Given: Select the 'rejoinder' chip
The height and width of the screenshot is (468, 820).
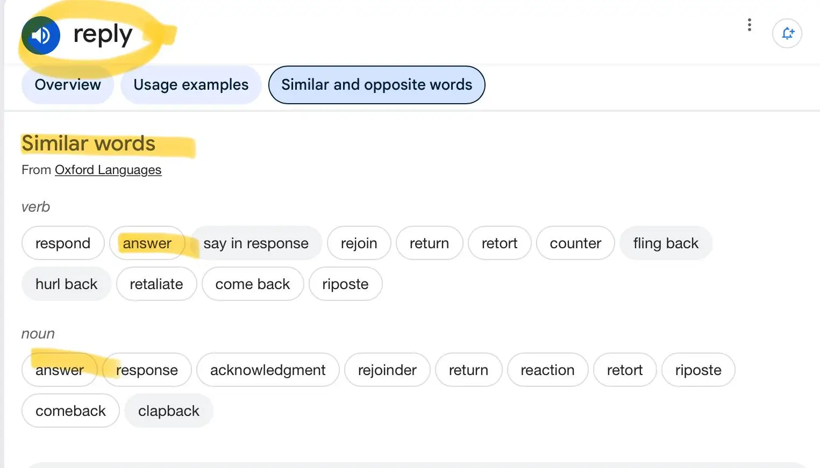Looking at the screenshot, I should [387, 370].
